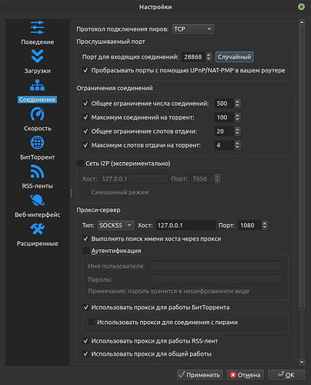Open the RSS-ленты feed icon section
The width and height of the screenshot is (311, 385).
[37, 171]
